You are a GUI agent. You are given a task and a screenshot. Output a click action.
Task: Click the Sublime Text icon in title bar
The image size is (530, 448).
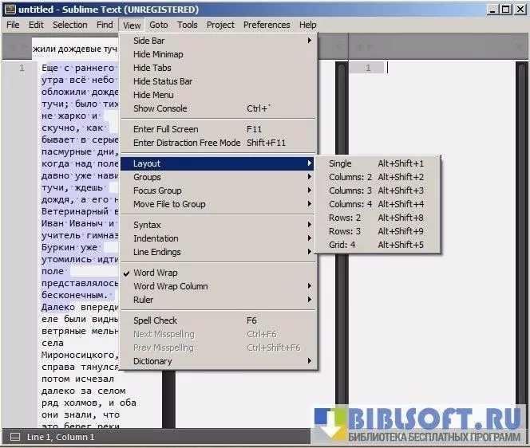tap(9, 9)
